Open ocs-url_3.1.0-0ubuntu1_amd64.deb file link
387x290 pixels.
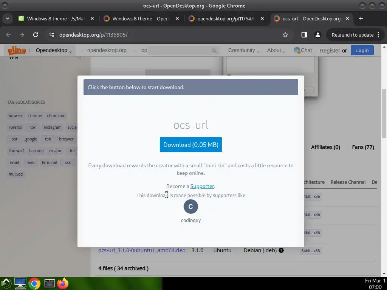pos(142,250)
